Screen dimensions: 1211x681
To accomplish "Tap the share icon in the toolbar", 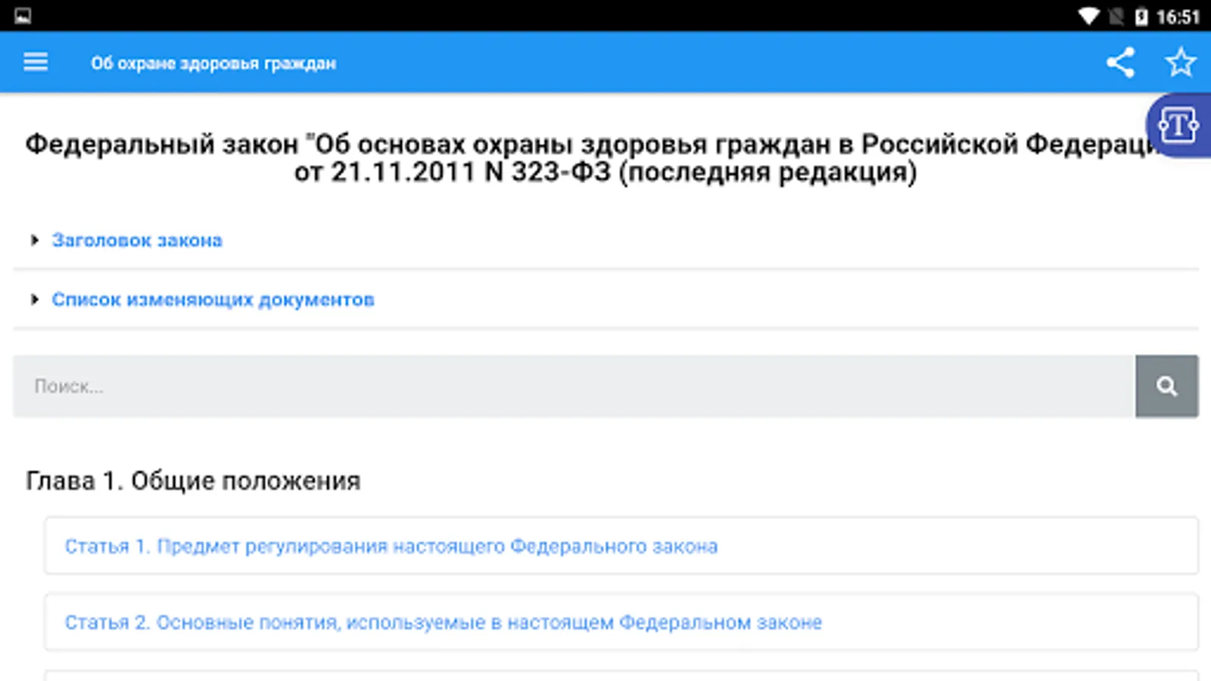I will (x=1120, y=62).
